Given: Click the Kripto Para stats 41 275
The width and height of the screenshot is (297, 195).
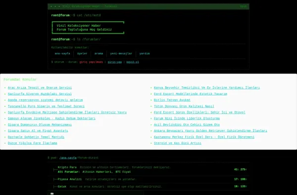Looking at the screenshot, I should click(241, 169).
